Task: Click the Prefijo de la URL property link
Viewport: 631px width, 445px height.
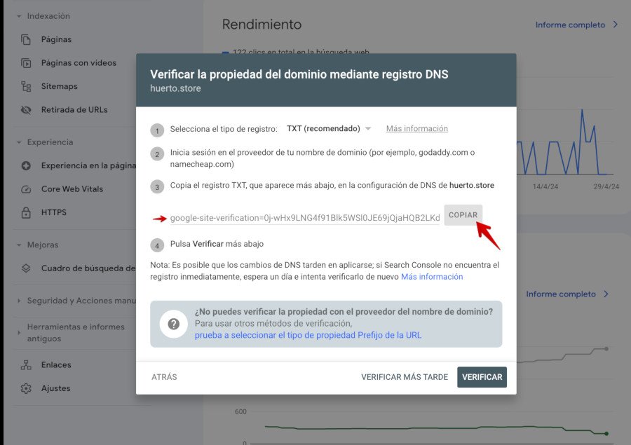Action: click(x=308, y=335)
